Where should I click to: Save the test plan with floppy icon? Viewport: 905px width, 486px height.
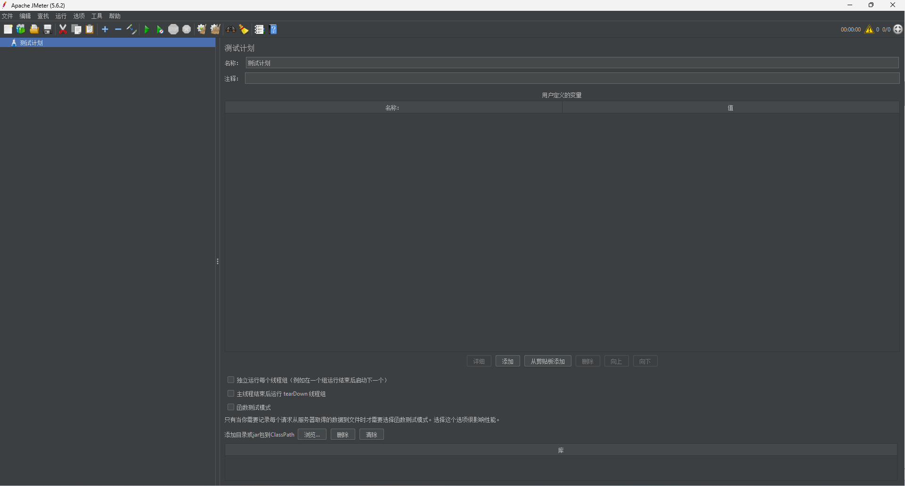[48, 29]
